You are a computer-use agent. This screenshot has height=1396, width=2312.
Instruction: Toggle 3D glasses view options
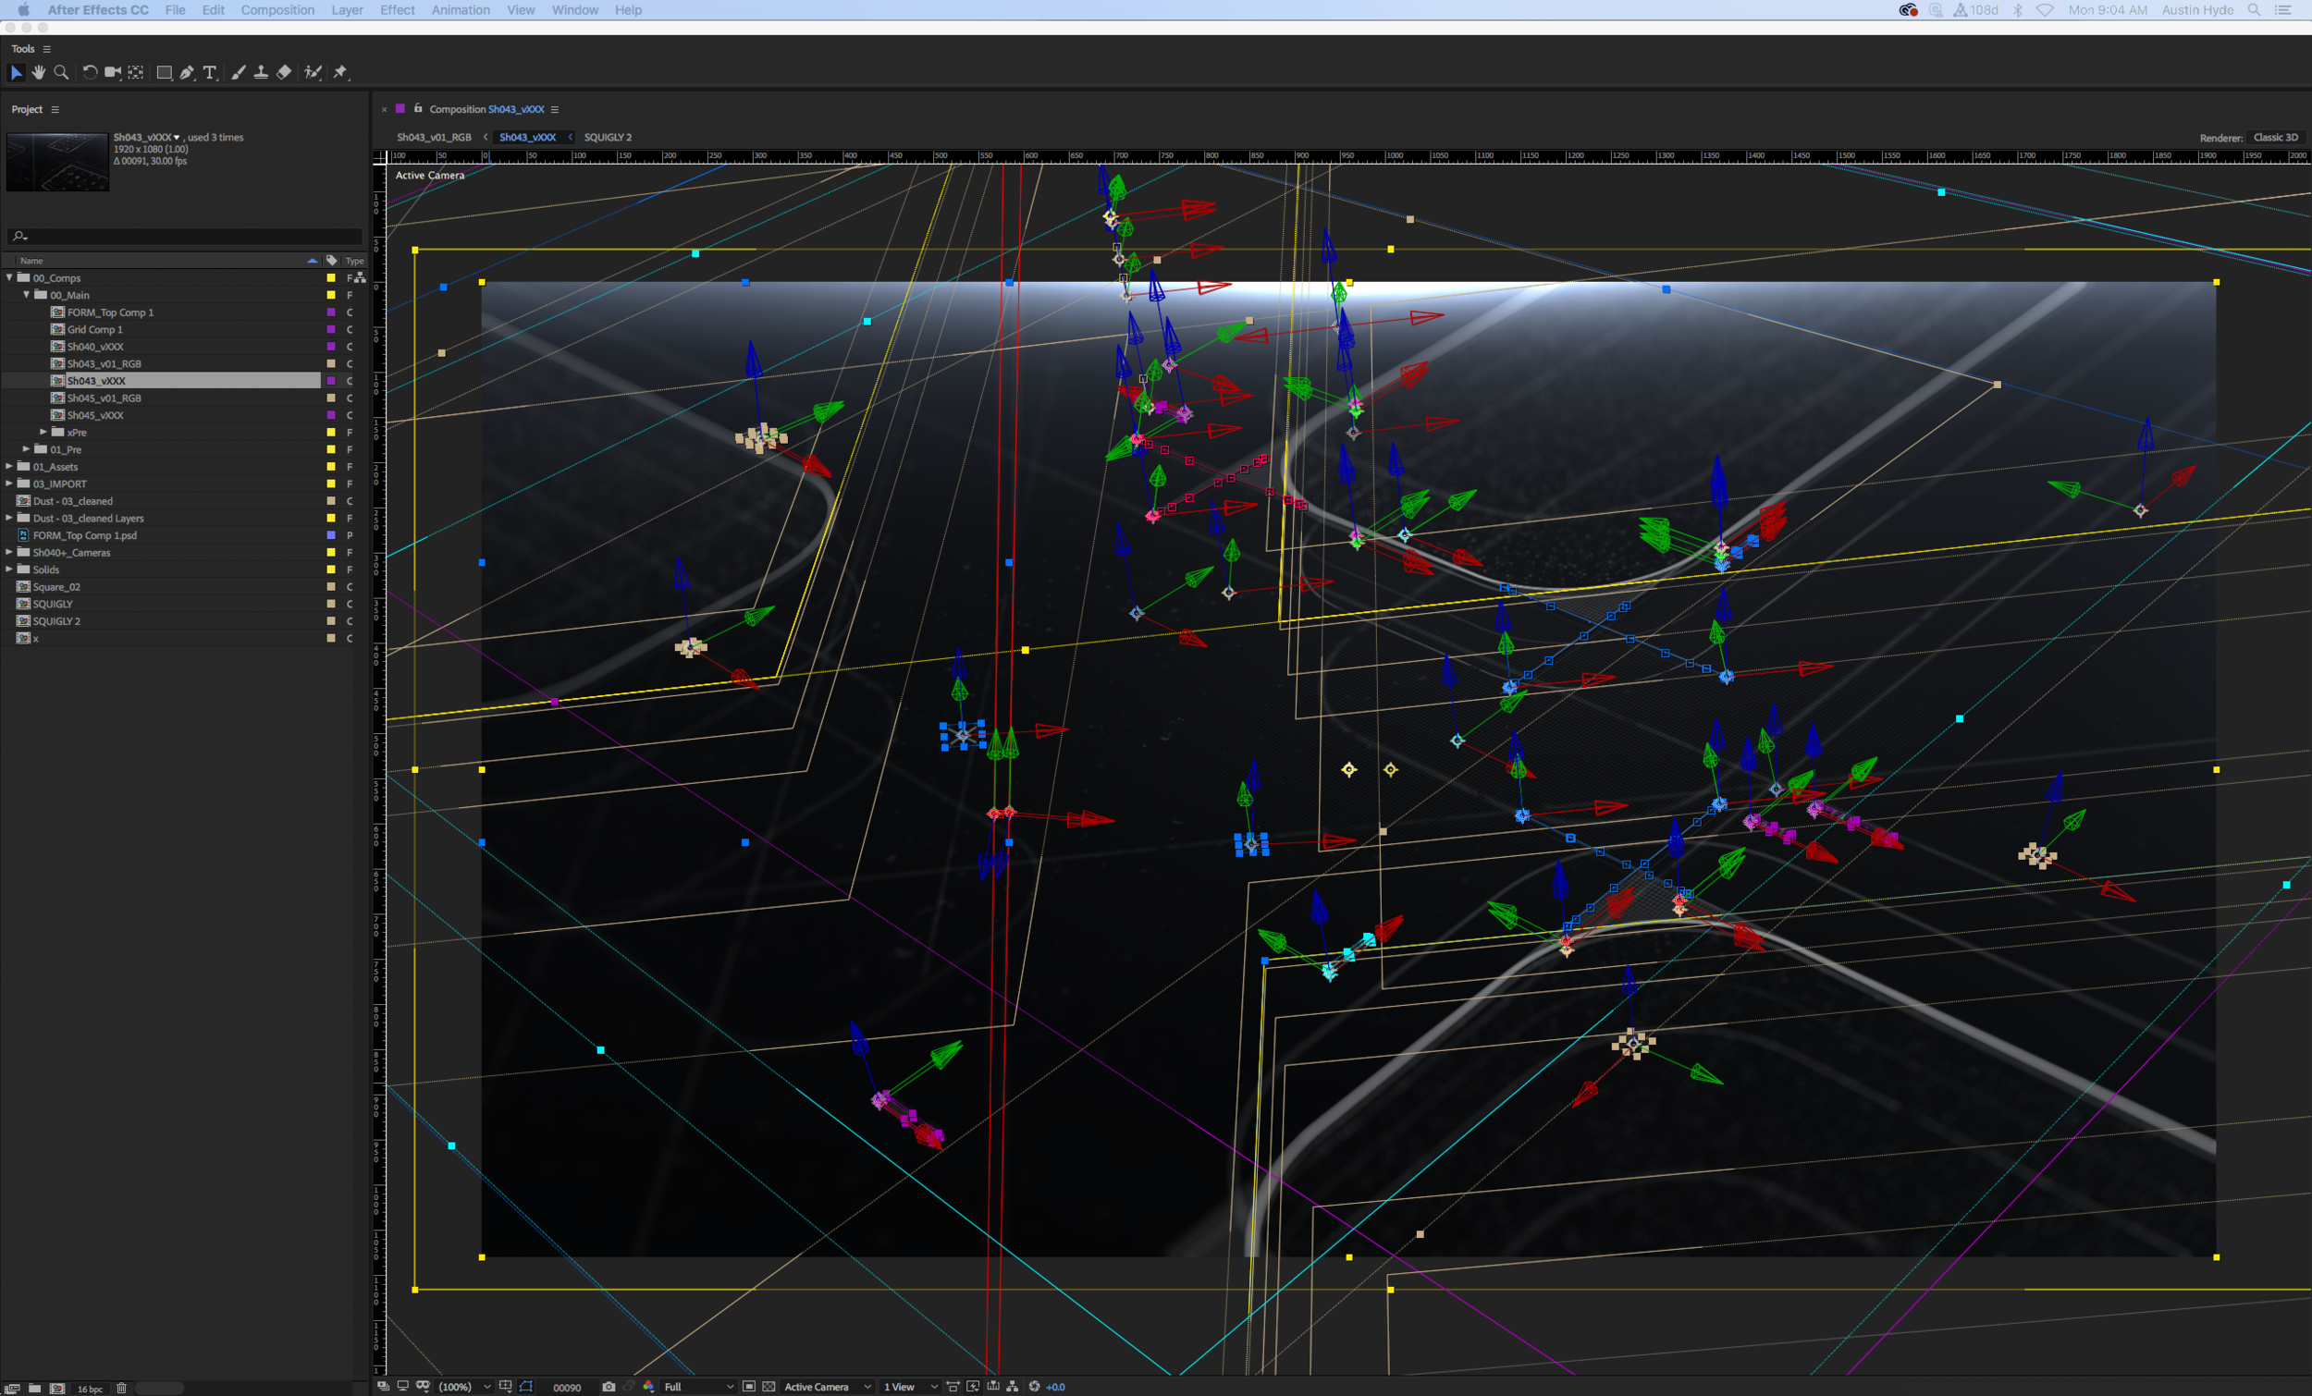point(424,1387)
